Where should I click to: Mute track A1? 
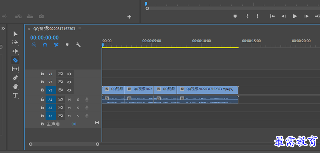point(69,100)
